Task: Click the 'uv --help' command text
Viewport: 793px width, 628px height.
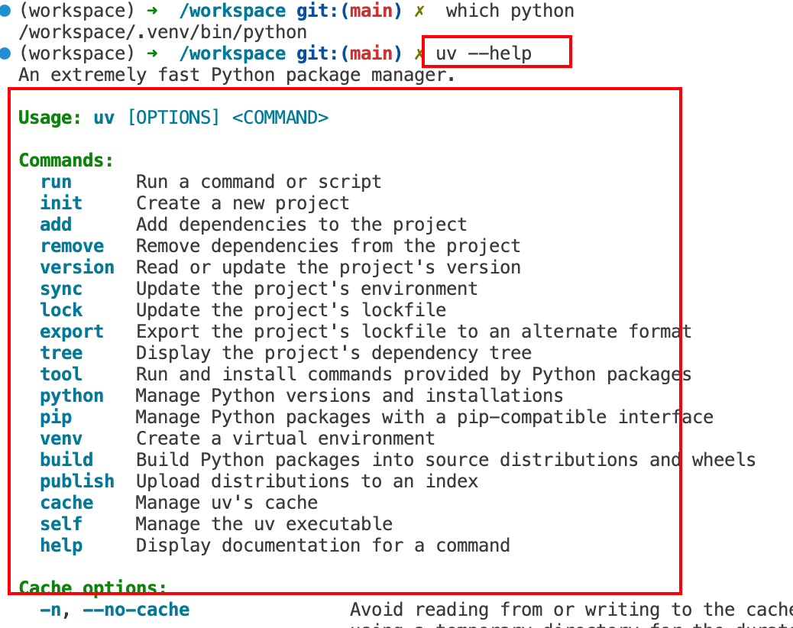Action: coord(484,53)
